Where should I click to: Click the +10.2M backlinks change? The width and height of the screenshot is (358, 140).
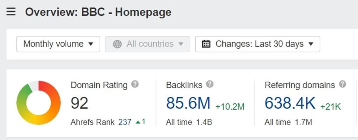(230, 106)
